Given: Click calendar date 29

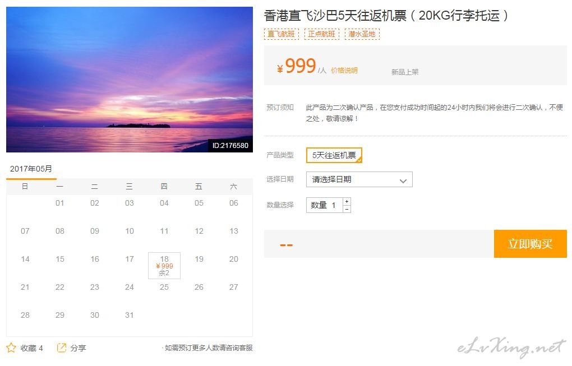Looking at the screenshot, I should [x=60, y=316].
